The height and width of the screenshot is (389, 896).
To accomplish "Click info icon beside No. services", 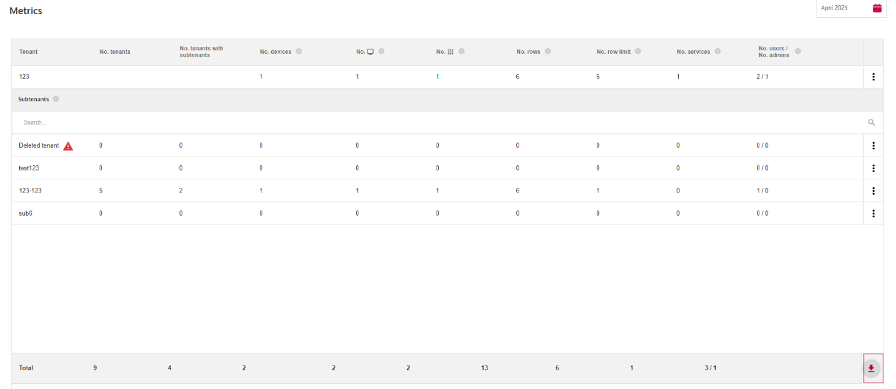I will tap(718, 52).
